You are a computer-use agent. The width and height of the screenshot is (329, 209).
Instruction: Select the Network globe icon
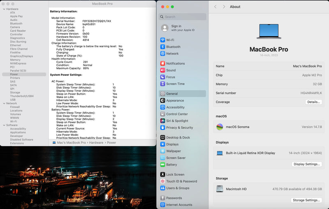pyautogui.click(x=162, y=53)
